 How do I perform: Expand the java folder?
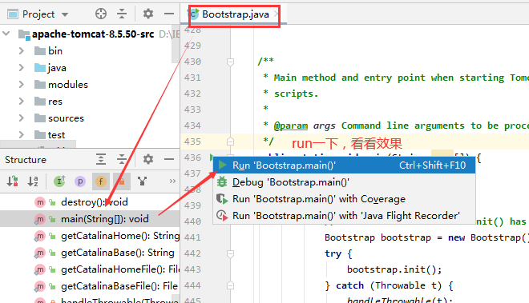(x=22, y=68)
